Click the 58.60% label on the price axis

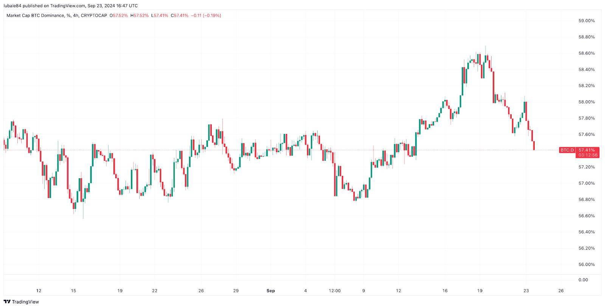pyautogui.click(x=587, y=53)
